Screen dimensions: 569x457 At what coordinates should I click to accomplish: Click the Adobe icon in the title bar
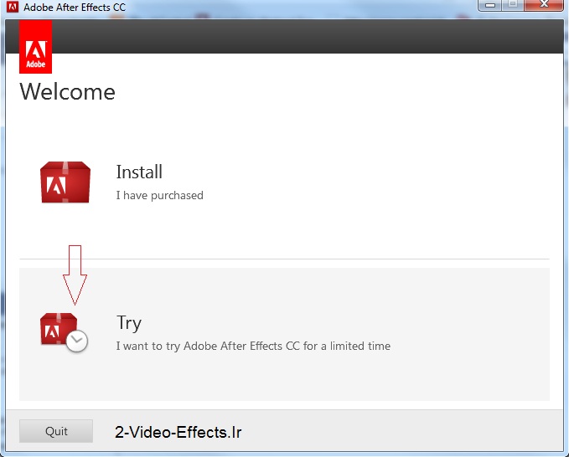coord(13,7)
